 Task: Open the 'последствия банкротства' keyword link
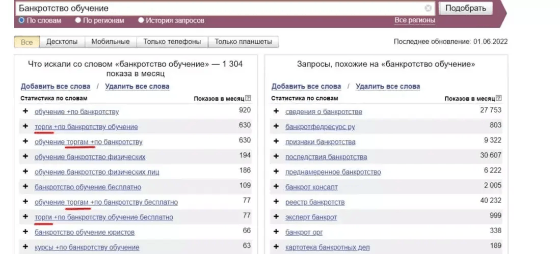coord(326,157)
